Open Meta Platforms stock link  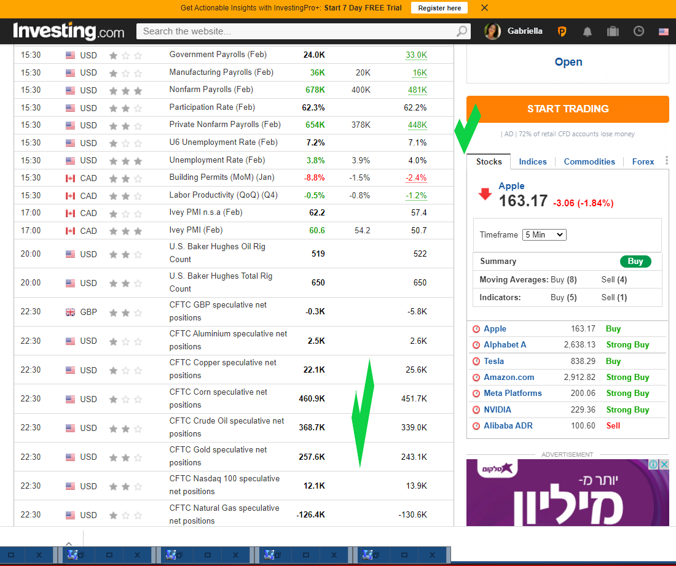pyautogui.click(x=513, y=393)
